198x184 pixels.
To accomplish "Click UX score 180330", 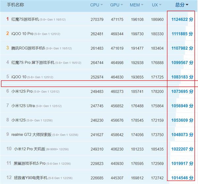I will 157,34.
